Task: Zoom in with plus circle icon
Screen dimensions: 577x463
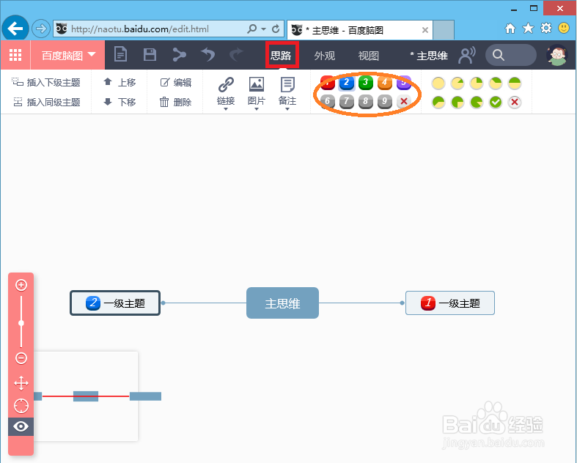Action: point(21,285)
